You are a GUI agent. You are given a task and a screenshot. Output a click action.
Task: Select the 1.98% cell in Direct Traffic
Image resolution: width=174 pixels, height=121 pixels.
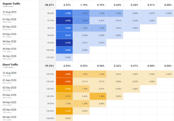[x=98, y=96]
